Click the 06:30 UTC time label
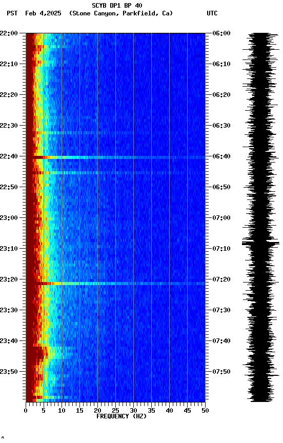The image size is (283, 443). click(221, 126)
